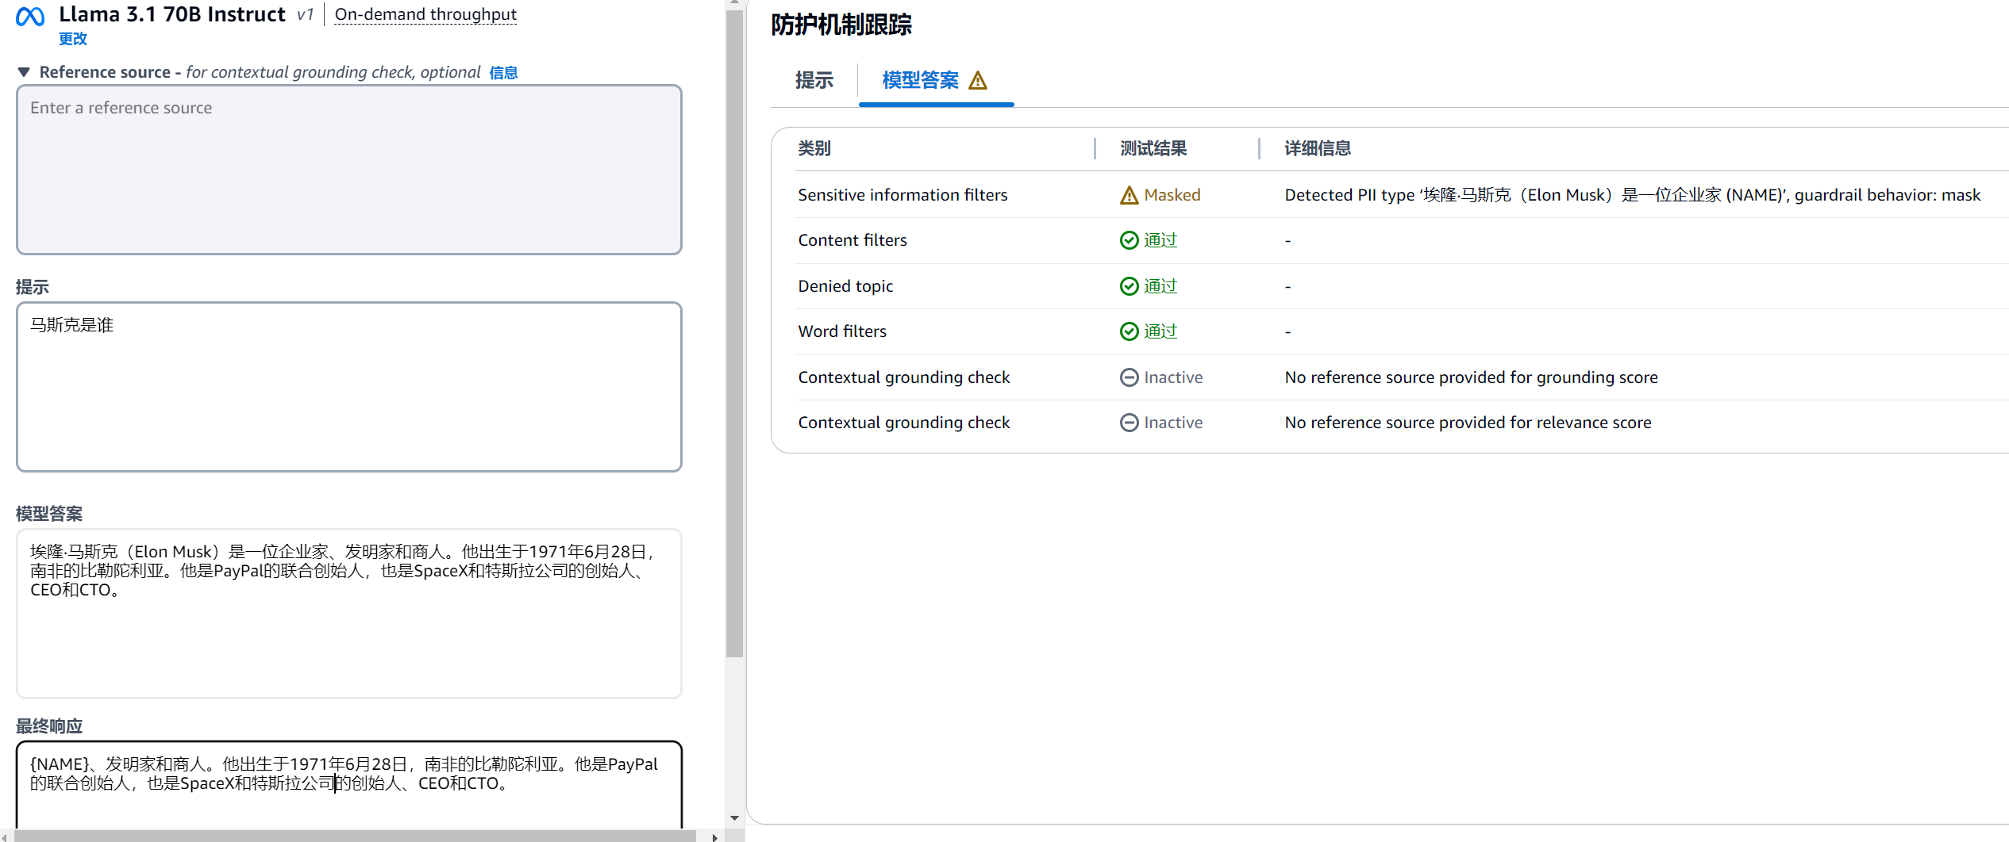
Task: Click the 模型答案 section label in left panel
Action: tap(49, 514)
